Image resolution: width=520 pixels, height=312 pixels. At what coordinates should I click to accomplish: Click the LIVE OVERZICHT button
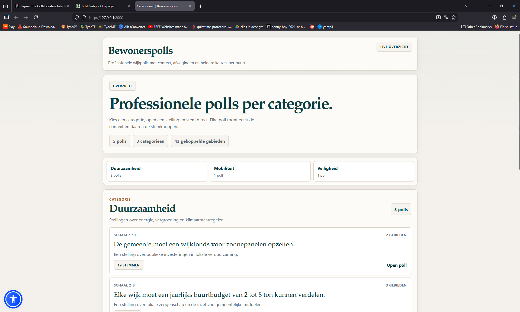(394, 46)
